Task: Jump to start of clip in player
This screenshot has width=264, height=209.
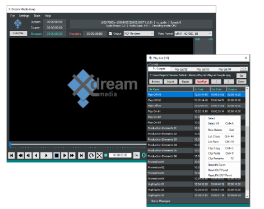Action: (x=12, y=155)
